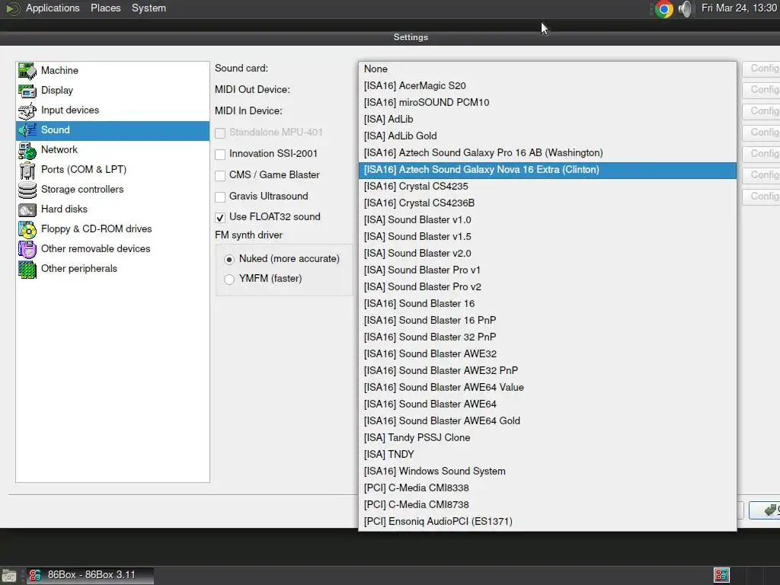Select [ISA16] Windows Sound System entry
Image resolution: width=780 pixels, height=585 pixels.
[x=547, y=471]
